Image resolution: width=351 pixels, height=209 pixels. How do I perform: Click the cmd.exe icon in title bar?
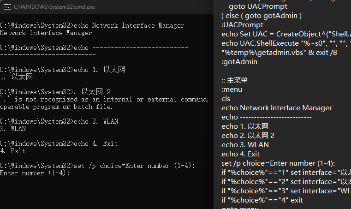[x=7, y=7]
